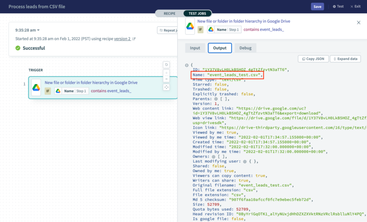Viewport: 367px width, 222px height.
Task: Switch to the Input tab
Action: 195,48
